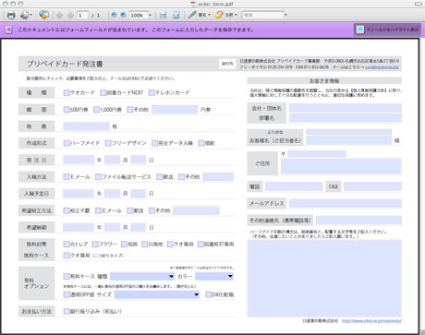Viewport: 425px width, 335px height.
Task: Open the dropdown arrow beside the create PDF icon
Action: click(31, 15)
